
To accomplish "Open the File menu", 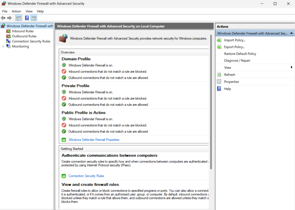I will (x=5, y=11).
